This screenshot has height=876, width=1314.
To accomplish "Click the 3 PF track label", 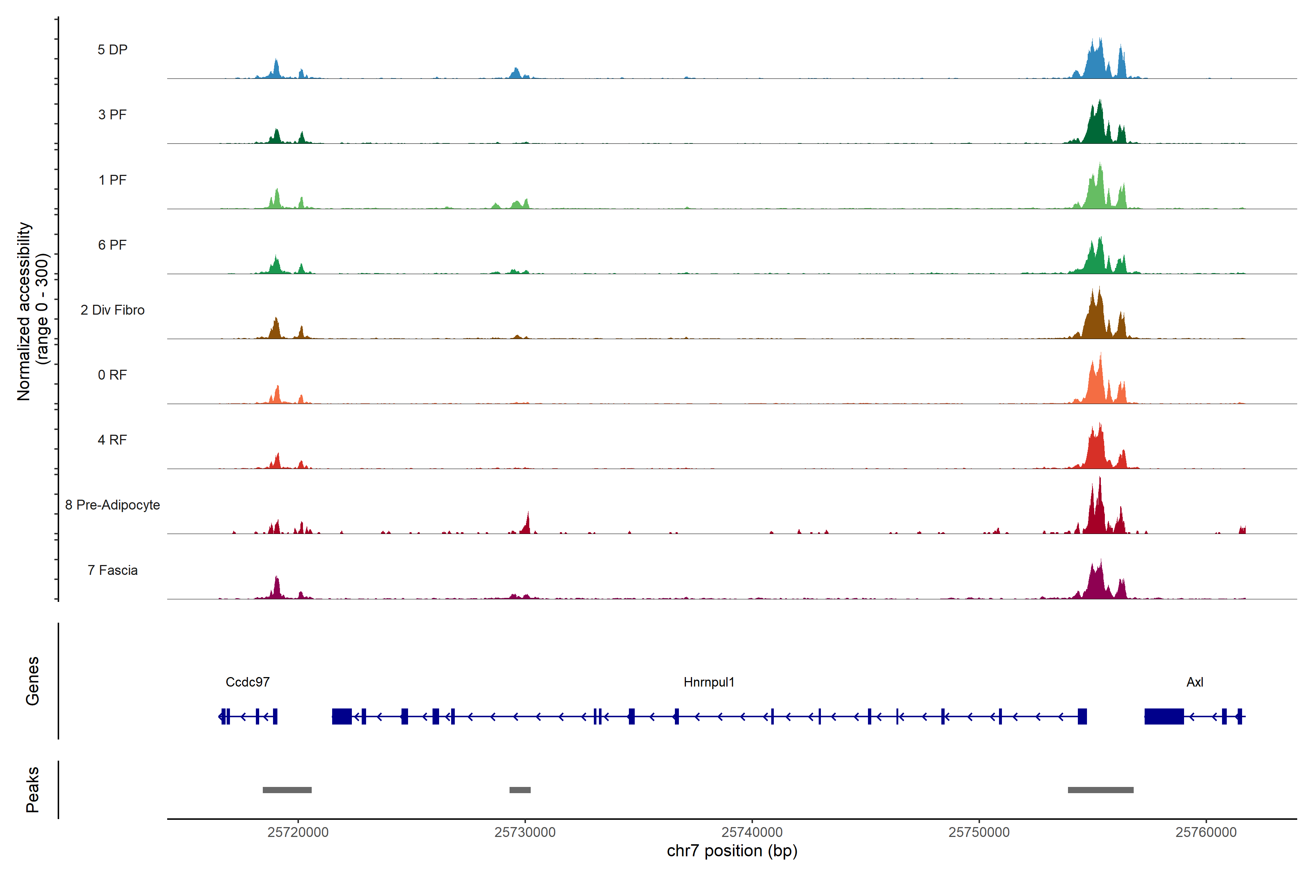I will pyautogui.click(x=112, y=115).
